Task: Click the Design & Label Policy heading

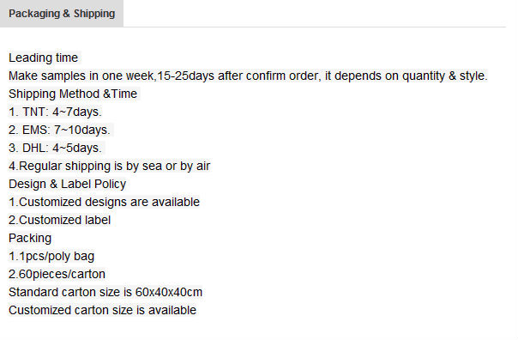Action: tap(68, 184)
